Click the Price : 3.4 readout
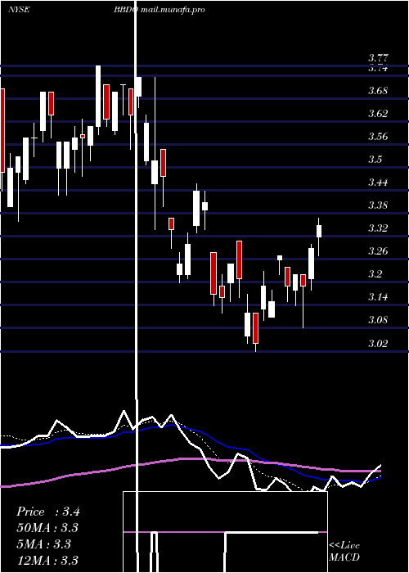 pos(47,512)
